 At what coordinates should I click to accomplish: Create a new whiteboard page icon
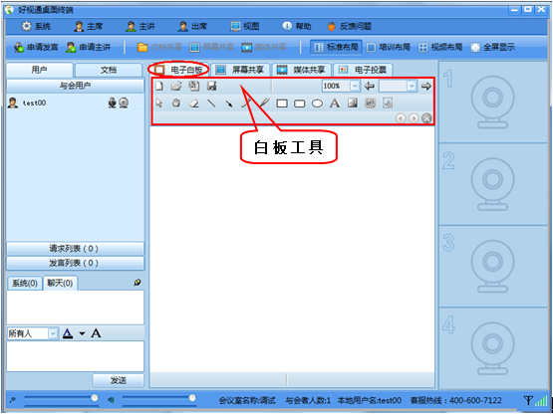pos(159,86)
